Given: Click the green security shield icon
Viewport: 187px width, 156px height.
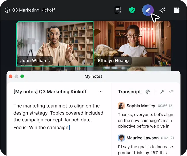Looking at the screenshot, I should coord(132,10).
